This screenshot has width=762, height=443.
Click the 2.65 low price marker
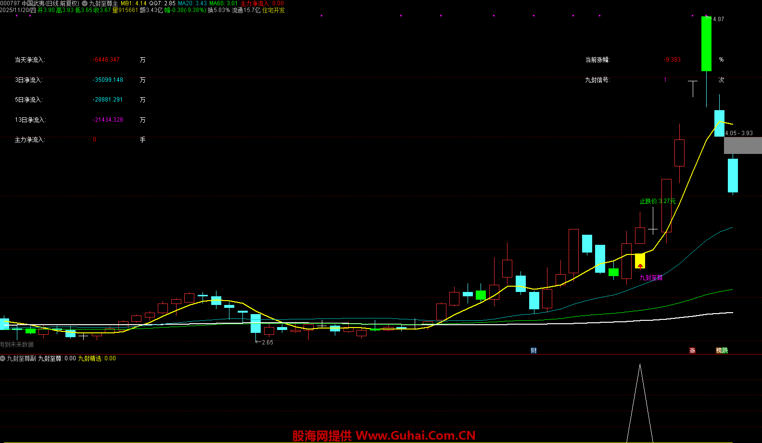point(267,342)
